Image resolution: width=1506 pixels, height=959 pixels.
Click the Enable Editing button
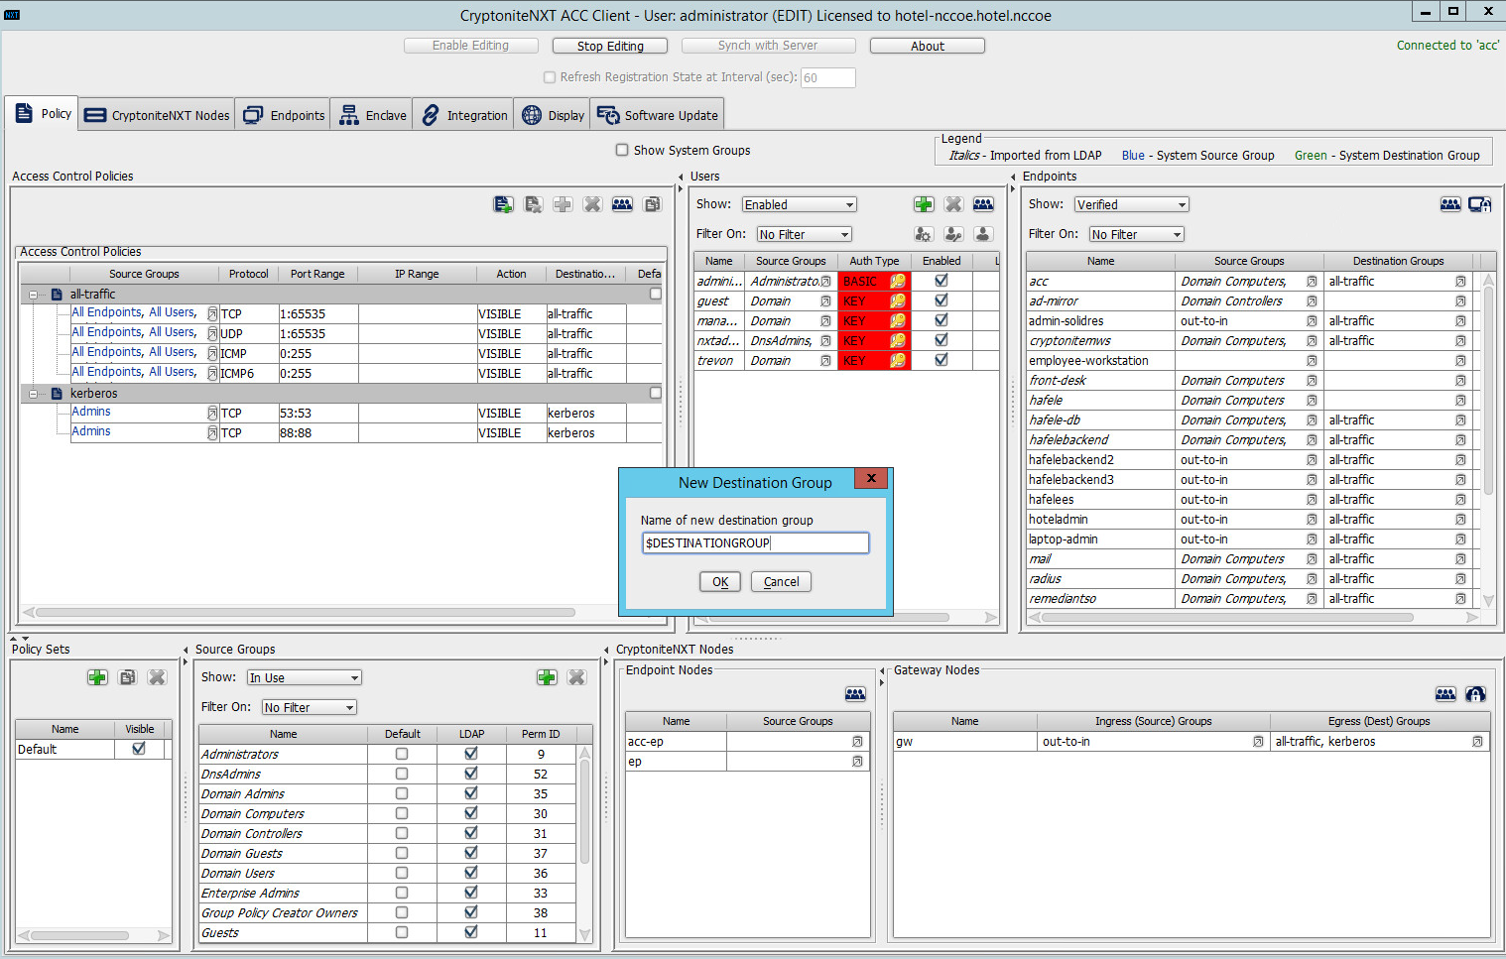pyautogui.click(x=470, y=46)
